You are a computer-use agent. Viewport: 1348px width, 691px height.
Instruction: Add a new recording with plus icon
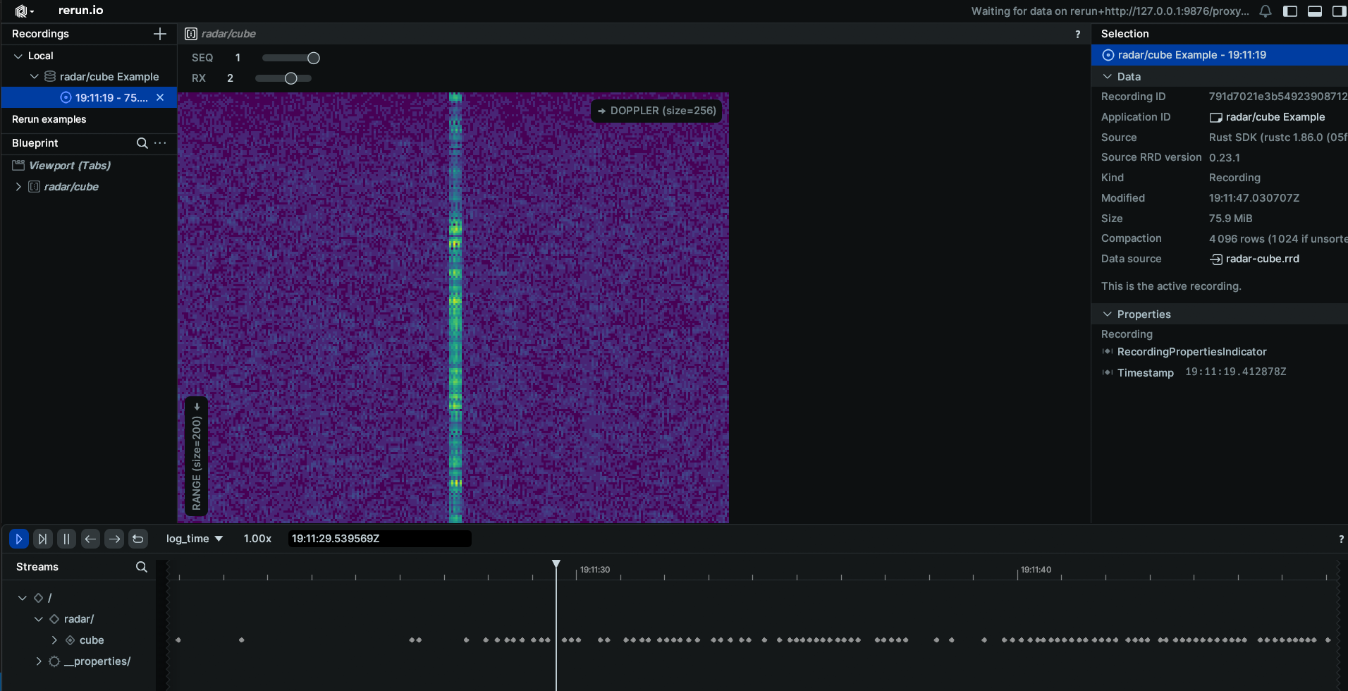(x=160, y=34)
